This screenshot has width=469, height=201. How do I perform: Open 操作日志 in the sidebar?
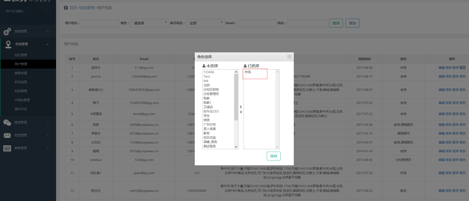(x=21, y=109)
